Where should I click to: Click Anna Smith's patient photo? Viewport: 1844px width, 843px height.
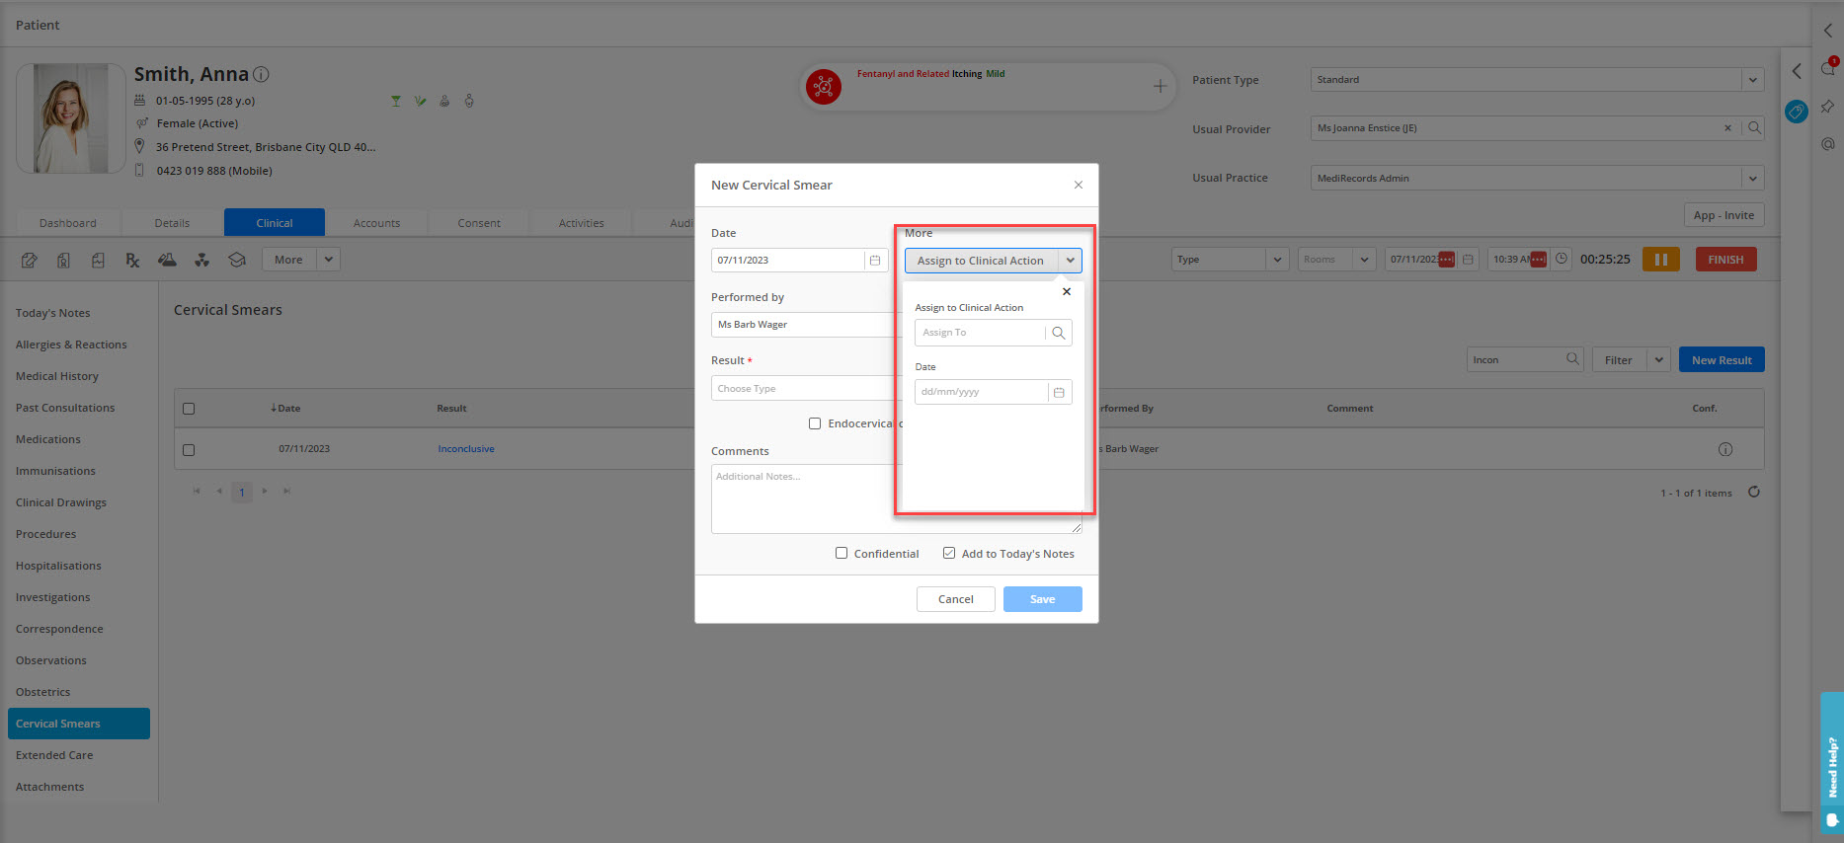tap(70, 118)
